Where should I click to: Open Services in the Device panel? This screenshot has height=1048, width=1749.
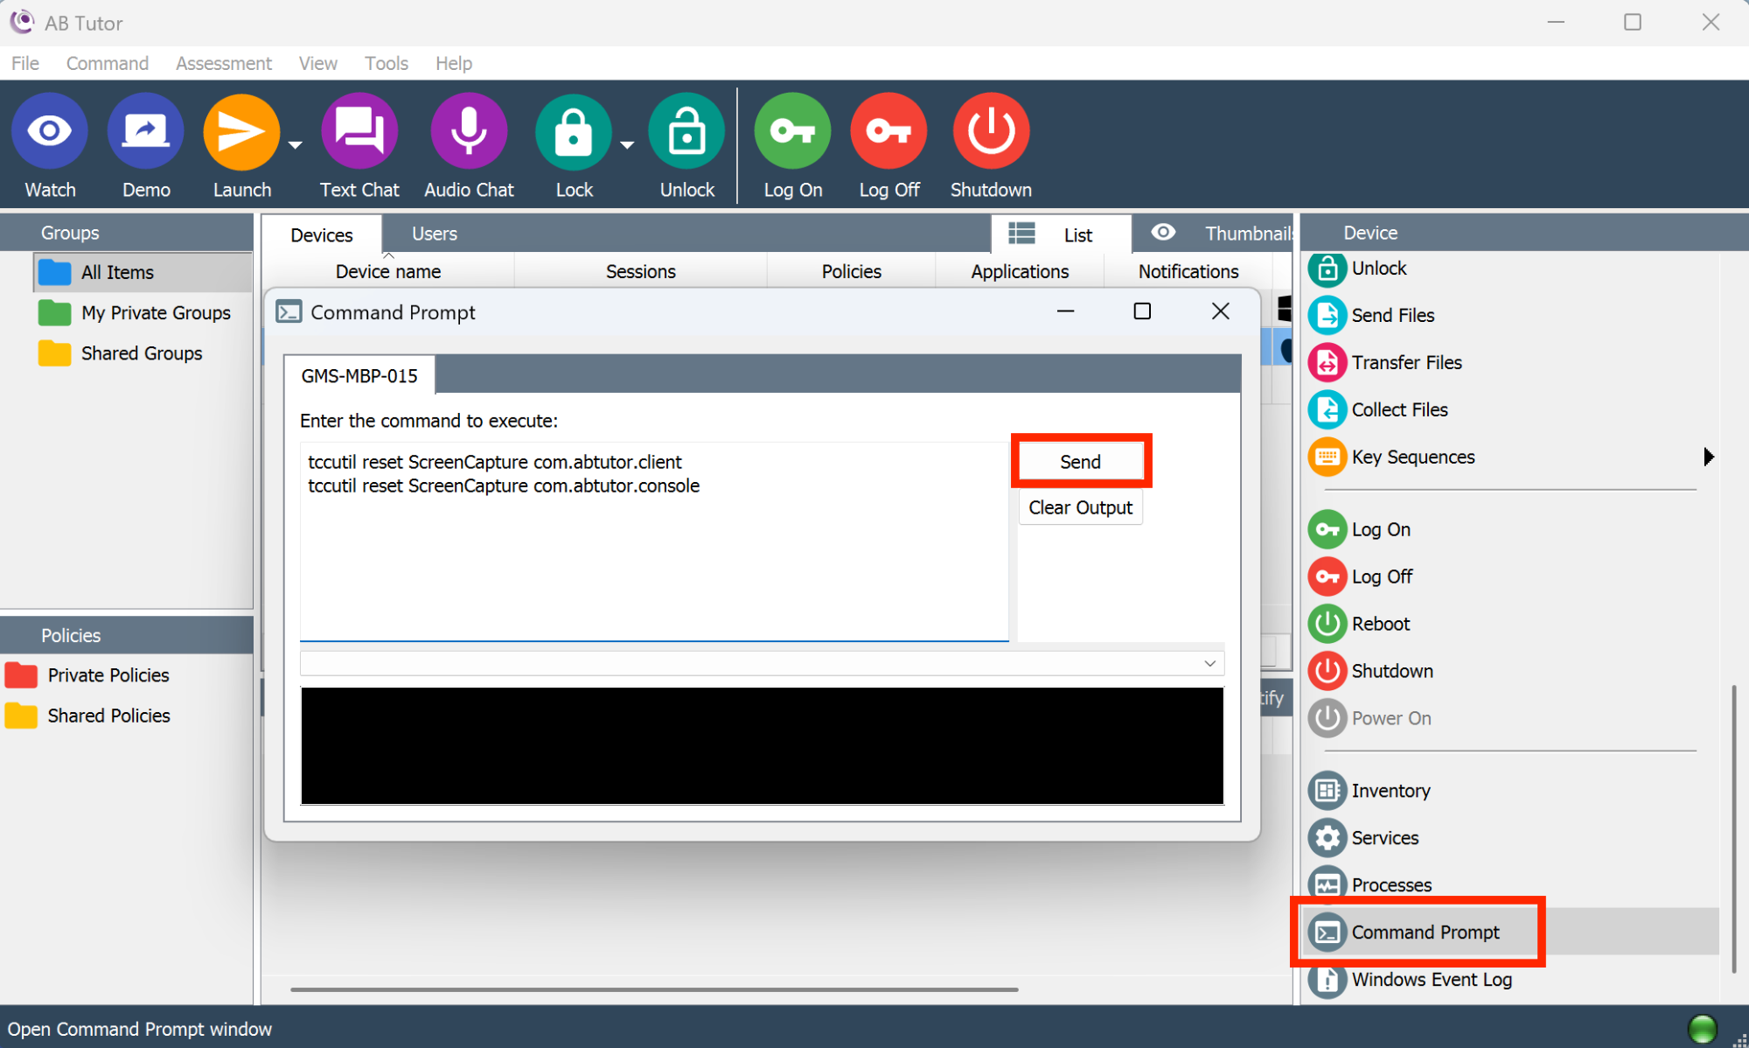(1384, 838)
